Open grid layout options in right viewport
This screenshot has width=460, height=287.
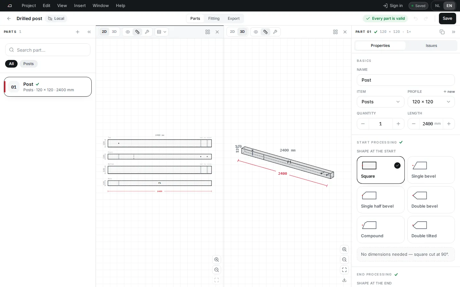coord(335,32)
